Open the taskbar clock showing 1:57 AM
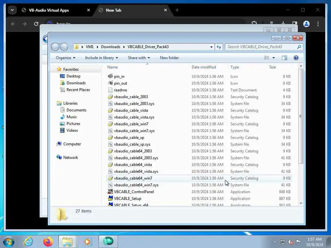The image size is (331, 248). (315, 242)
